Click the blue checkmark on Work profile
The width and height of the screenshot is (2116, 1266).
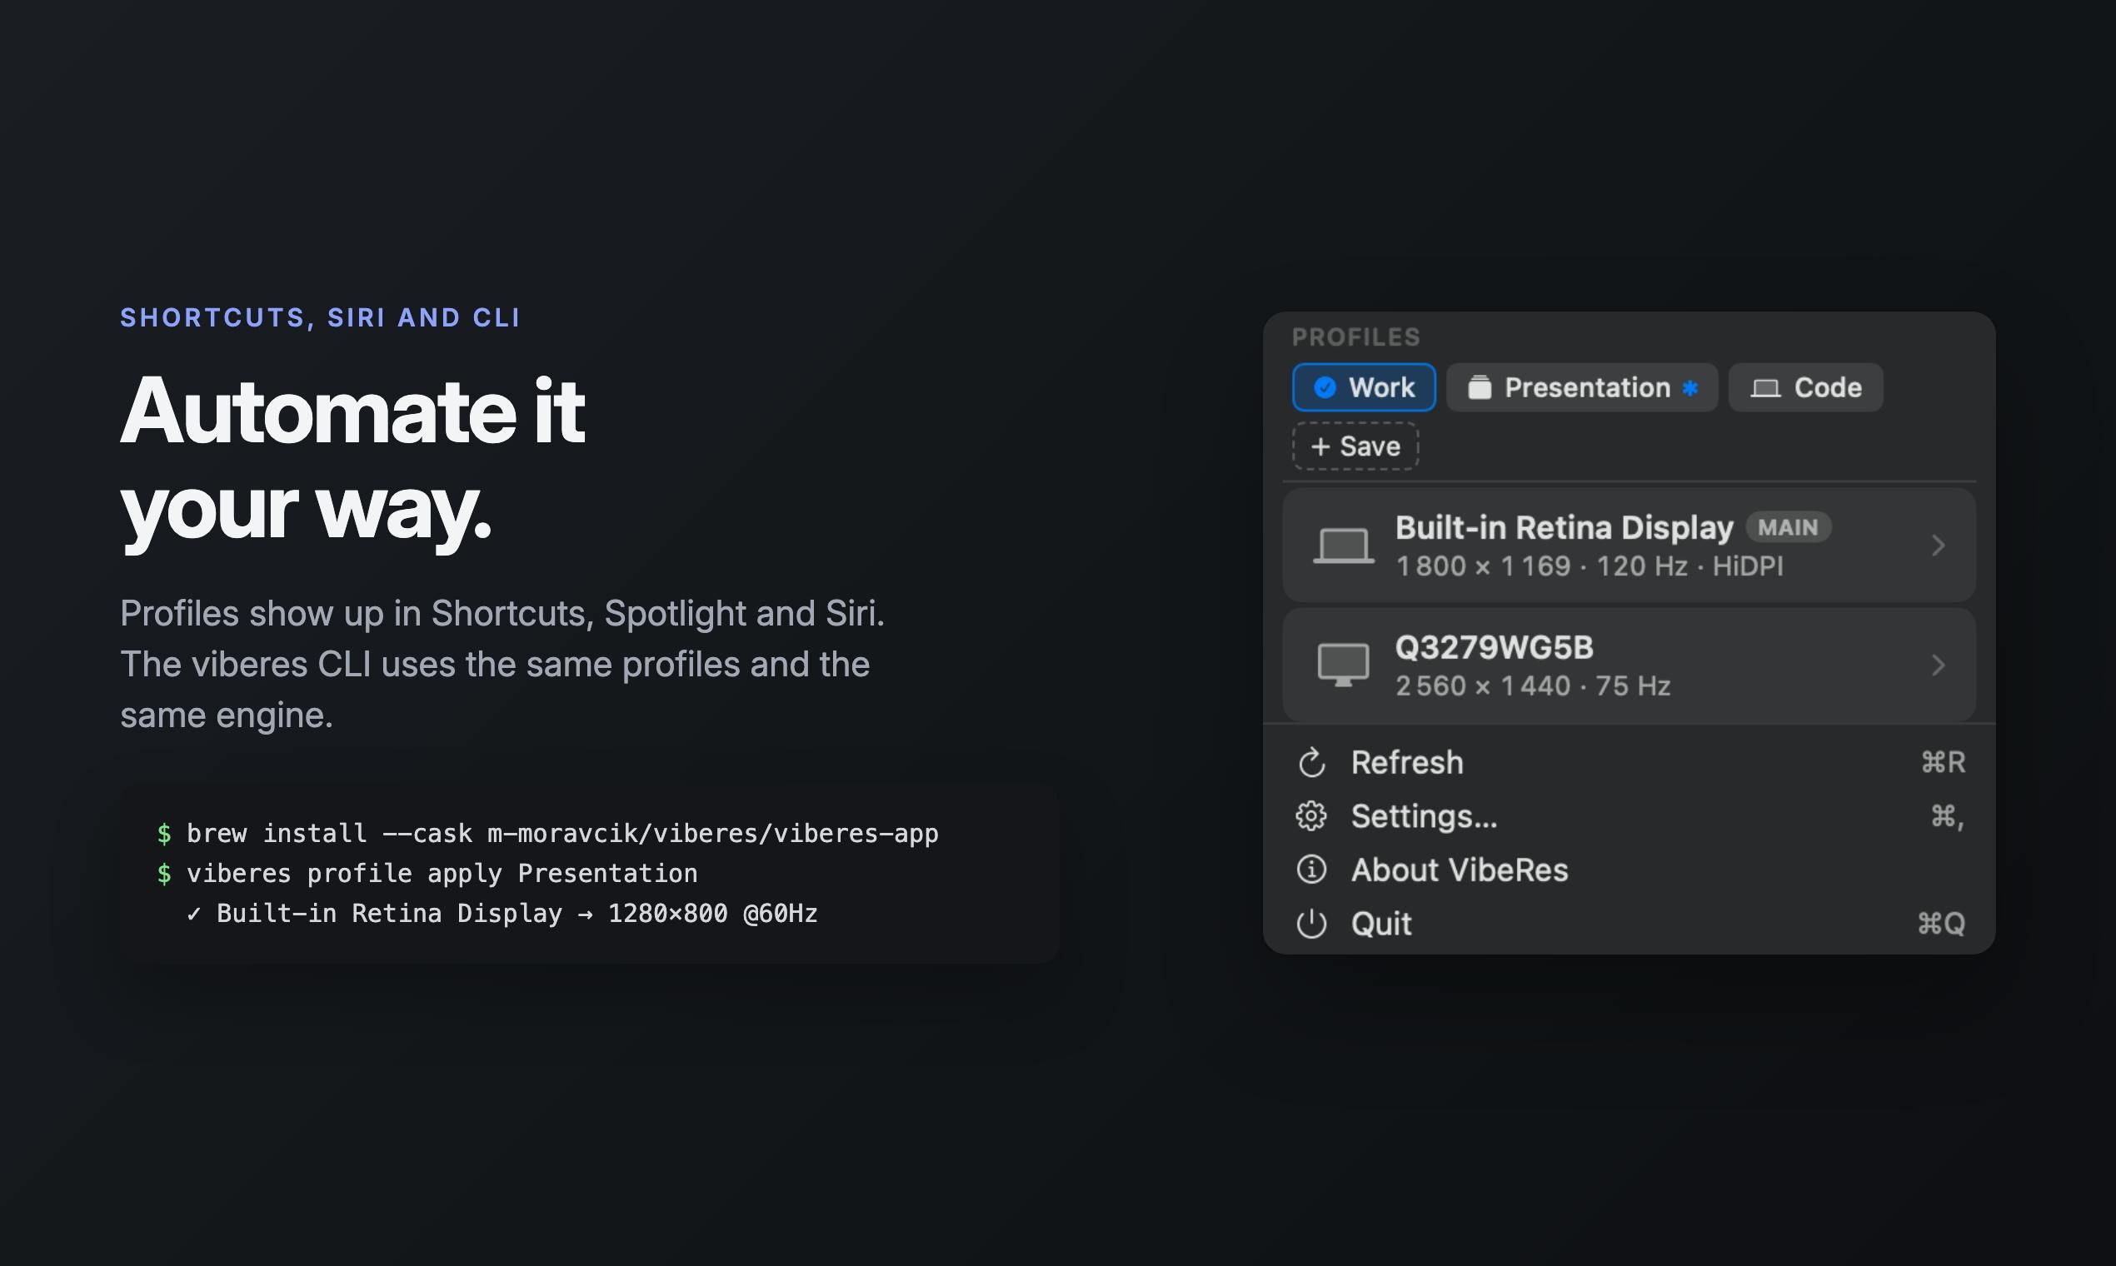coord(1325,387)
